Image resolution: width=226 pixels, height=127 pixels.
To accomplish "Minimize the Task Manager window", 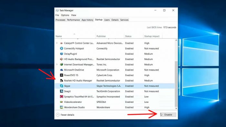I will (155, 10).
